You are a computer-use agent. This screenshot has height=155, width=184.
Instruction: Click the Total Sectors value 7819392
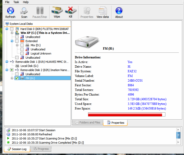coord(133,90)
